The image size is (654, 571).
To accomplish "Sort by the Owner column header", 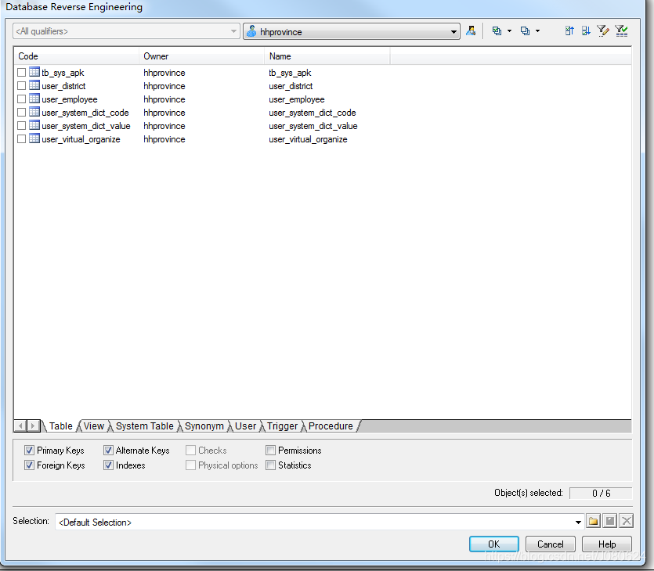I will pyautogui.click(x=201, y=56).
